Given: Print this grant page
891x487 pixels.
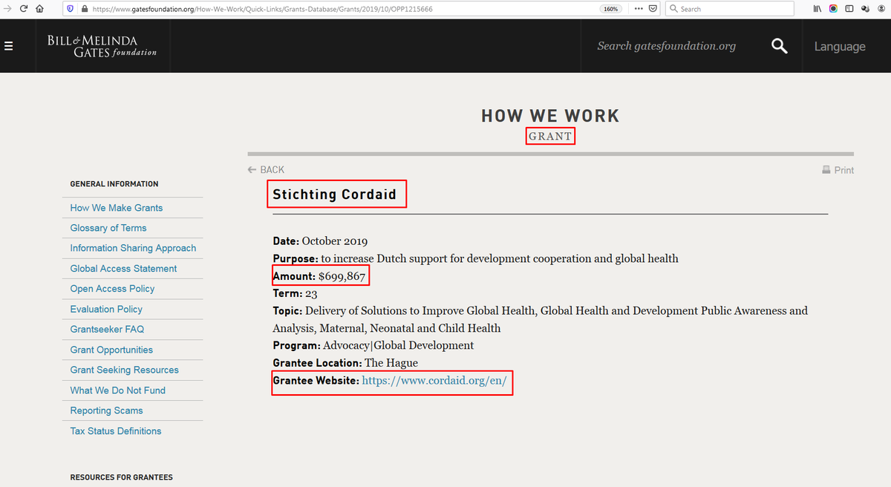Looking at the screenshot, I should click(838, 170).
